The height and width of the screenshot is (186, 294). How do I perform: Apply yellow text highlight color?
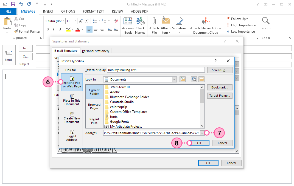coord(68,29)
